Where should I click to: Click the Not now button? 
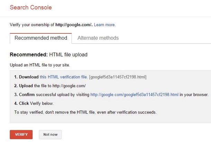[x=50, y=134]
